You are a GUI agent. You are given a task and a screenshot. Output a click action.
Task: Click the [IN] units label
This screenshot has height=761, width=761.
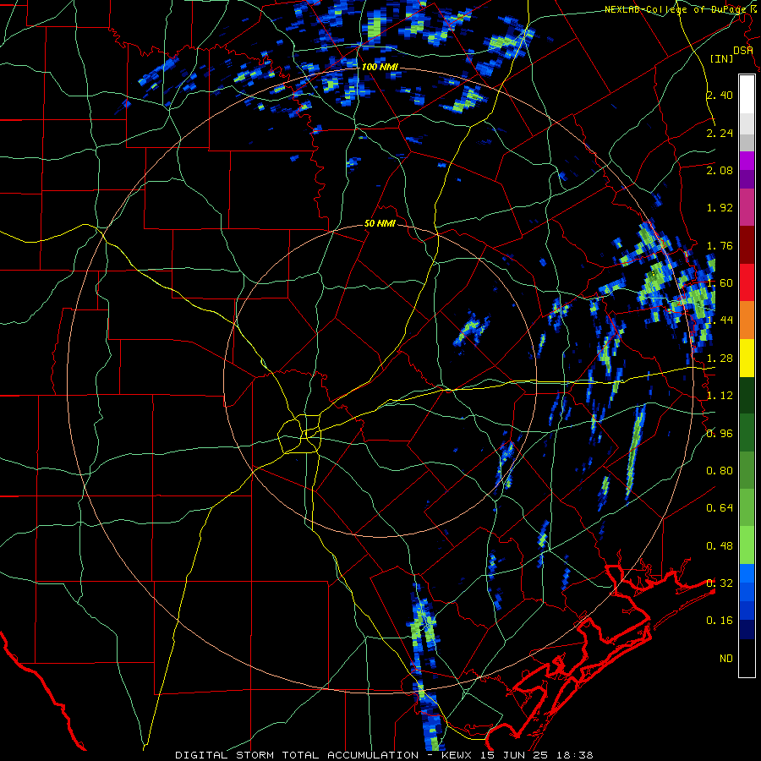pyautogui.click(x=721, y=58)
